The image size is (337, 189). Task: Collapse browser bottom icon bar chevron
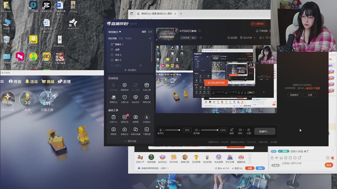pyautogui.click(x=249, y=159)
